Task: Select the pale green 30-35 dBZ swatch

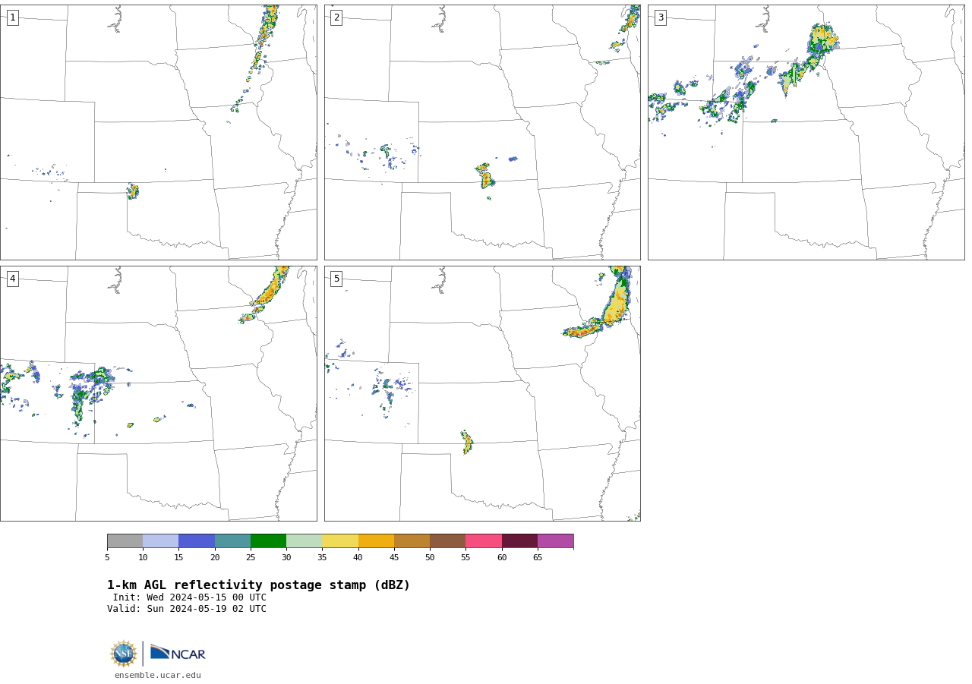Action: point(304,541)
